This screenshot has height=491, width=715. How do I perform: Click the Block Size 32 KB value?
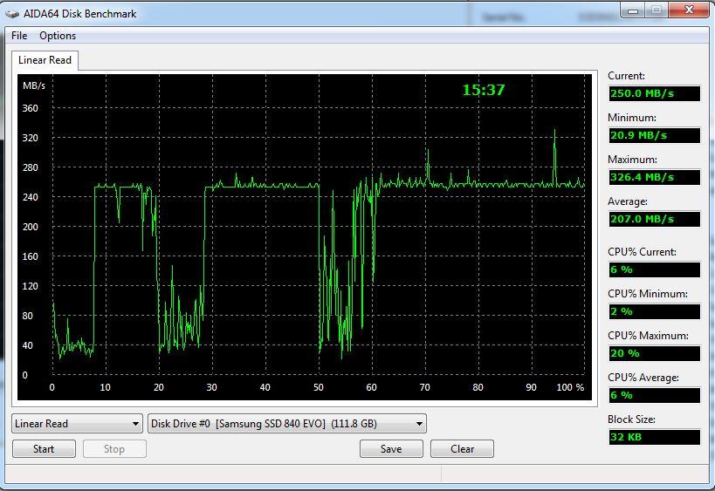tap(655, 437)
